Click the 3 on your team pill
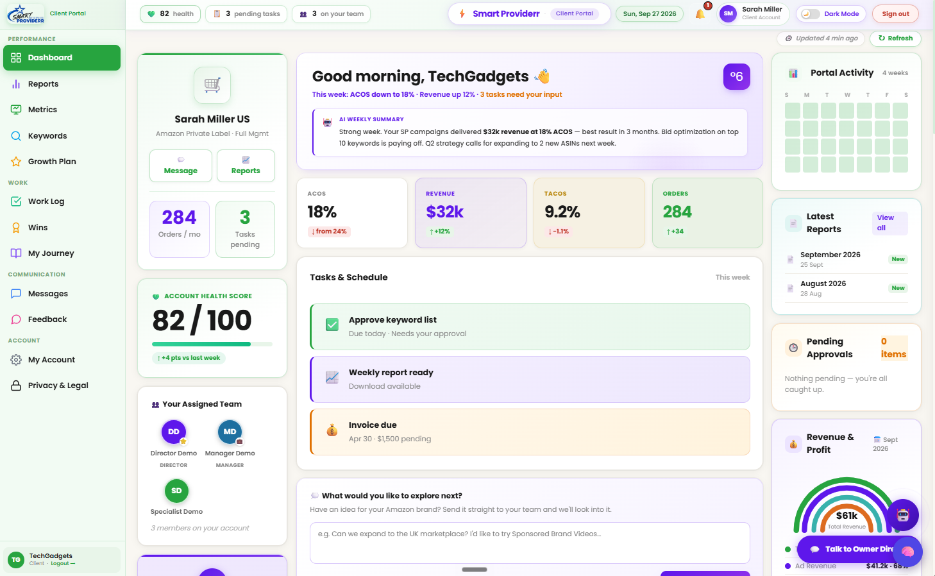This screenshot has width=935, height=576. click(331, 14)
